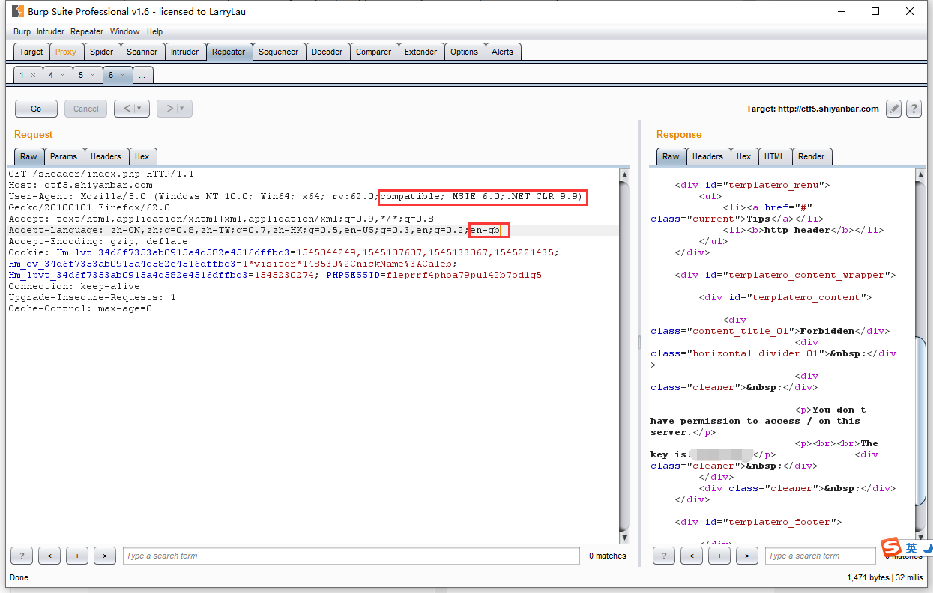Switch to the Spider tab
This screenshot has width=933, height=593.
click(x=102, y=52)
